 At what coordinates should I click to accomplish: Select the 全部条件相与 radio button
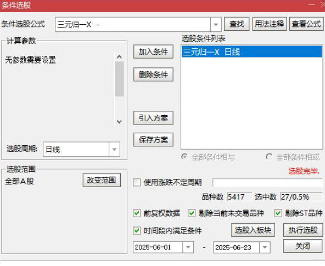pos(184,157)
